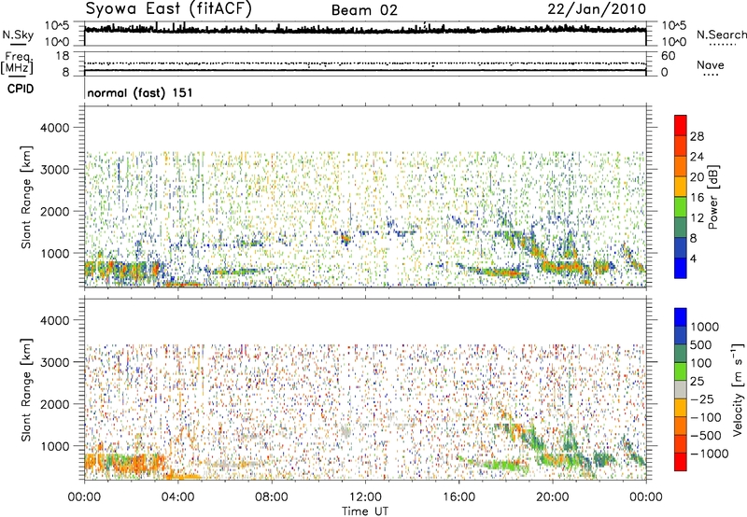Viewport: 747px width, 517px height.
Task: Click the N.Sky noise trace in the top strip
Action: click(365, 30)
